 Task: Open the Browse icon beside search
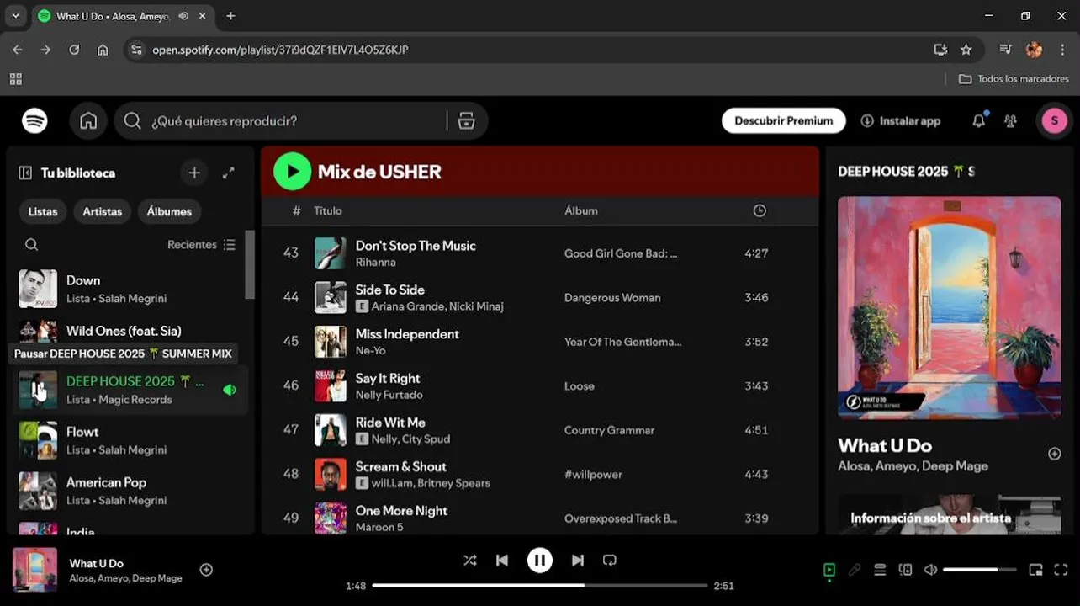pyautogui.click(x=467, y=121)
